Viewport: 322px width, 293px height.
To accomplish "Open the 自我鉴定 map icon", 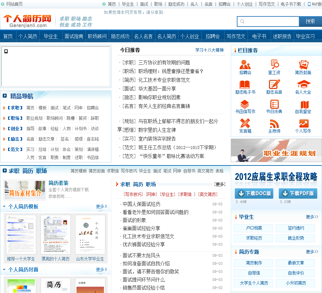I will 304,104.
